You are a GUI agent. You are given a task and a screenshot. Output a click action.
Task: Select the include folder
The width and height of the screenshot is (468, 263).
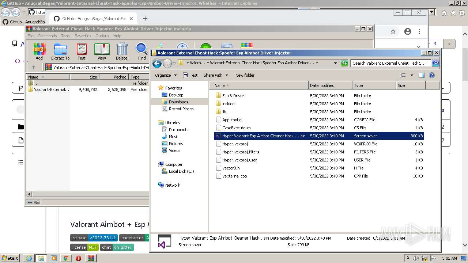coord(228,104)
